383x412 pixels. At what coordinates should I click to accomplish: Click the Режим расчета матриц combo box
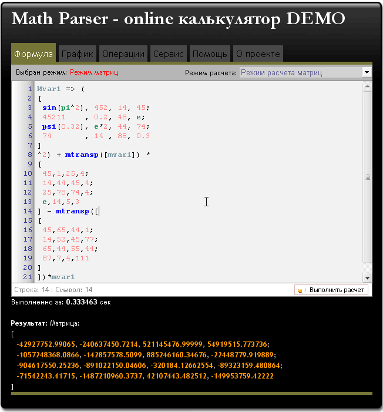click(300, 72)
